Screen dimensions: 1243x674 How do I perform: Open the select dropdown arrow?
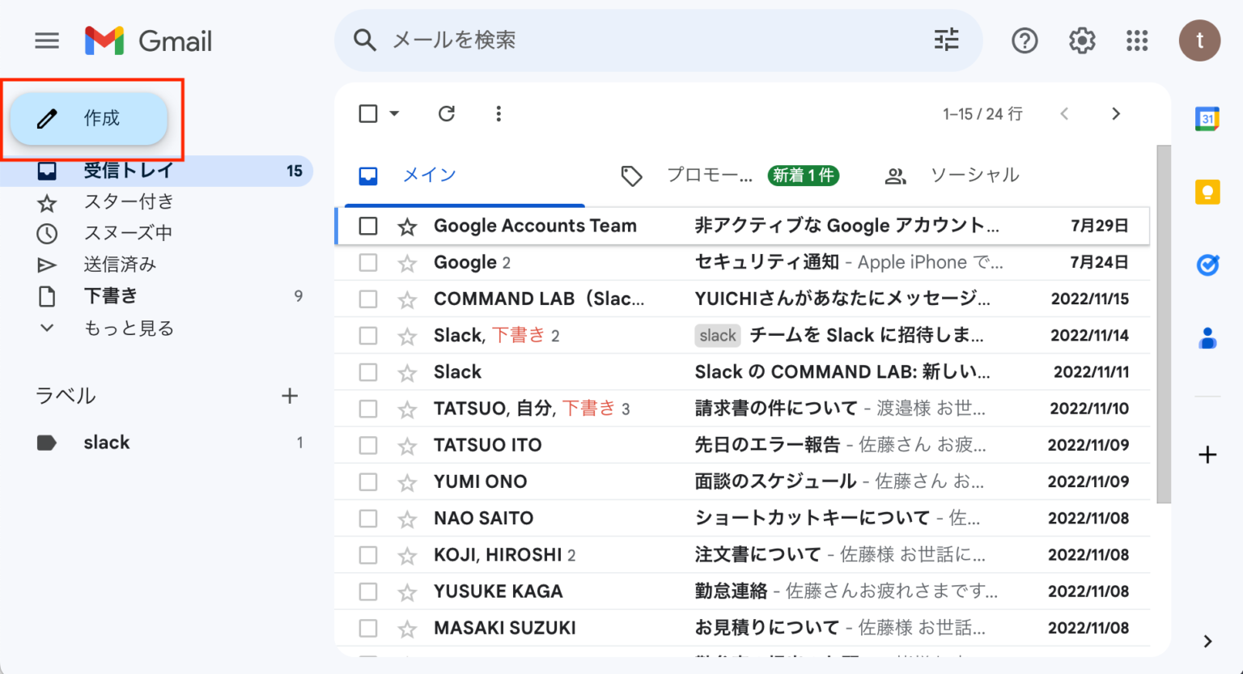click(394, 113)
